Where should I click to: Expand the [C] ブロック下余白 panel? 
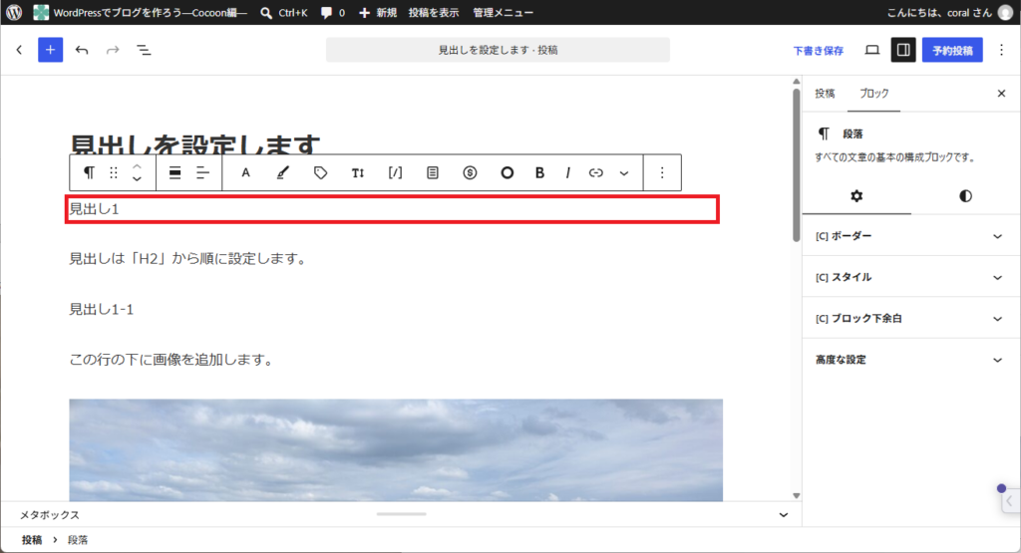(910, 318)
